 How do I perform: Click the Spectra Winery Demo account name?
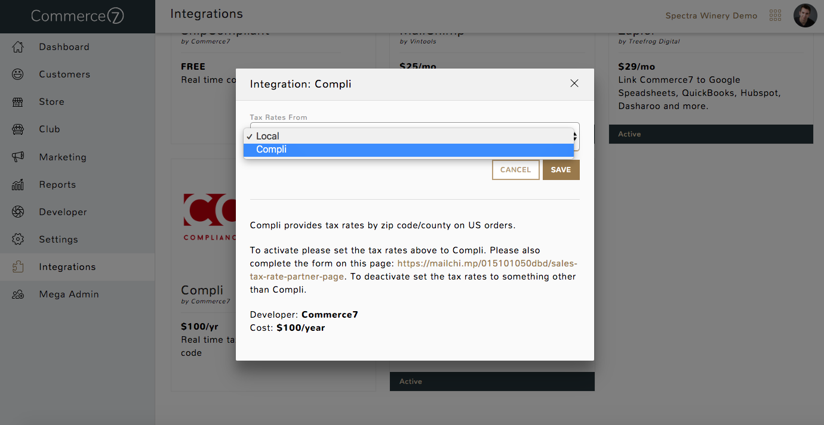pyautogui.click(x=711, y=16)
